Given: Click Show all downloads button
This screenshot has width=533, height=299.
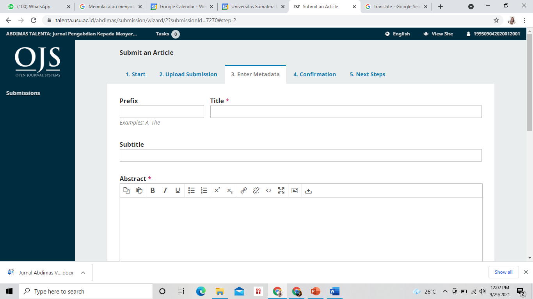Looking at the screenshot, I should tap(503, 272).
